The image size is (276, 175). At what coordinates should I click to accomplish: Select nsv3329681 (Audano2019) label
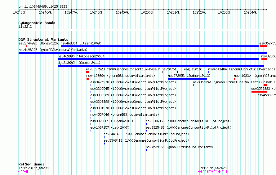pyautogui.click(x=112, y=121)
